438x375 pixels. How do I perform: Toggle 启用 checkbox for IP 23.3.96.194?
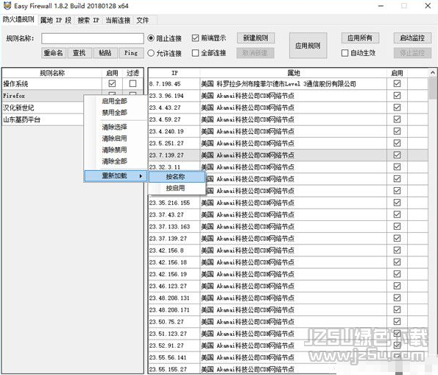pos(397,96)
